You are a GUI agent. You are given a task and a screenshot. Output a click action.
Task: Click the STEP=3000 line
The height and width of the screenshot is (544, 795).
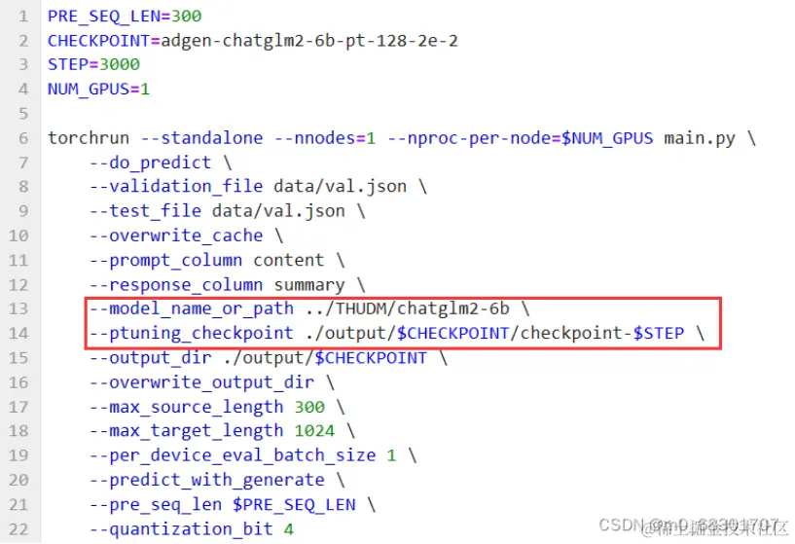[x=93, y=64]
